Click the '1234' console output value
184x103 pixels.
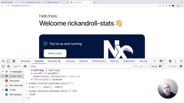click(x=32, y=94)
